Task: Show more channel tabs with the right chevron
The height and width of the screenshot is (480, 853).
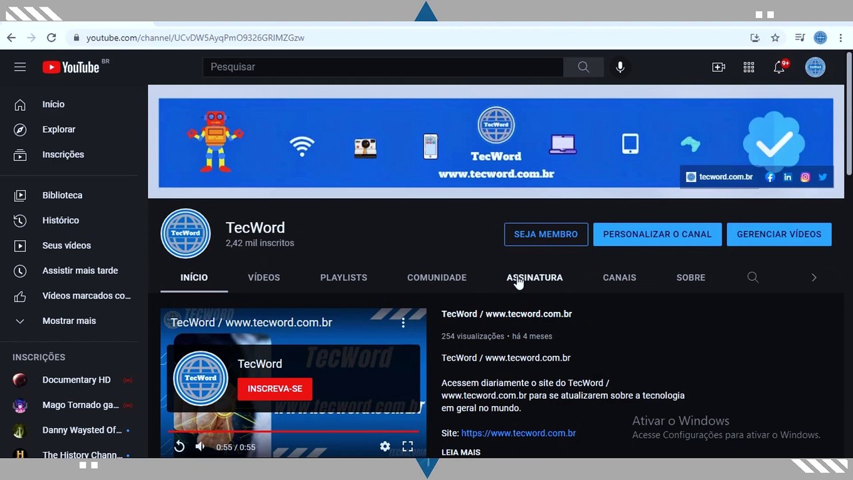Action: click(814, 277)
